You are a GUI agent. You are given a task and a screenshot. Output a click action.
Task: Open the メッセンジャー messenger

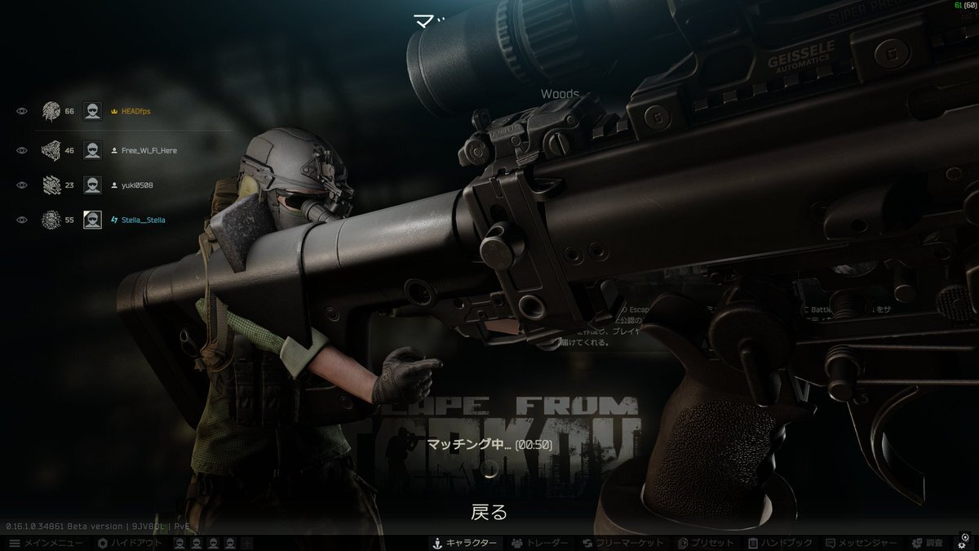coord(861,543)
